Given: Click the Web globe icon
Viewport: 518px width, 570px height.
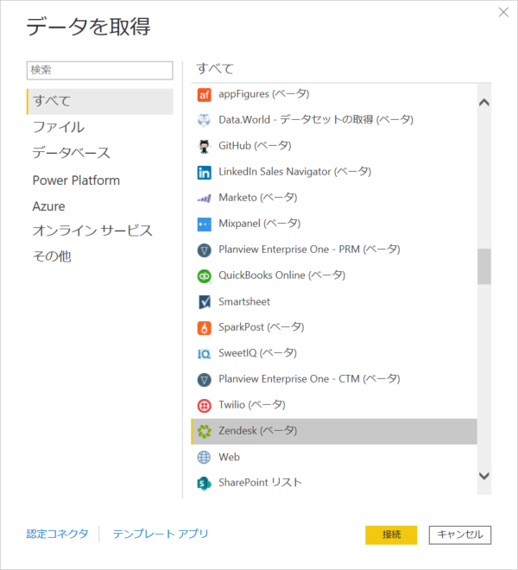Looking at the screenshot, I should point(204,458).
